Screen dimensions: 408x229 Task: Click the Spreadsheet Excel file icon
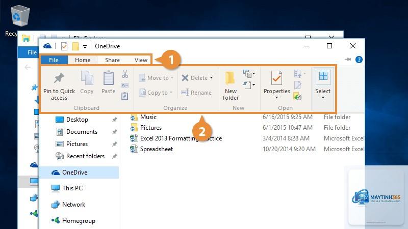pos(134,149)
